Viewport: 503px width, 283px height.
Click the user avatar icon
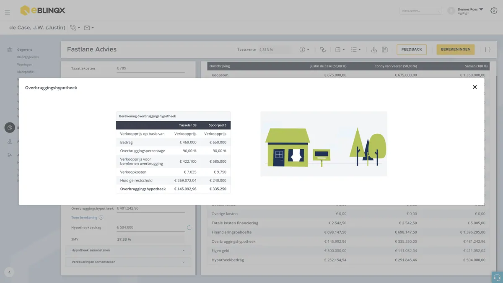coord(451,10)
